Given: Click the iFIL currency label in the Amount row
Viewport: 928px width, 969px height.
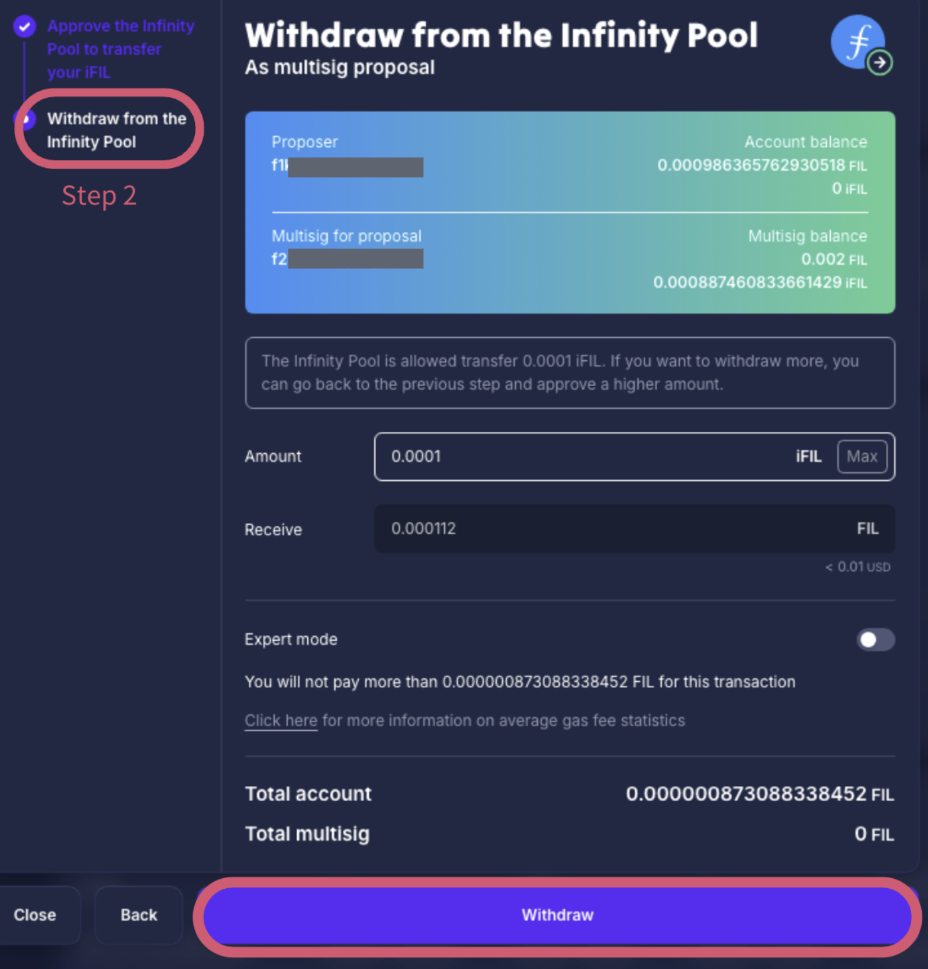Looking at the screenshot, I should [x=808, y=456].
